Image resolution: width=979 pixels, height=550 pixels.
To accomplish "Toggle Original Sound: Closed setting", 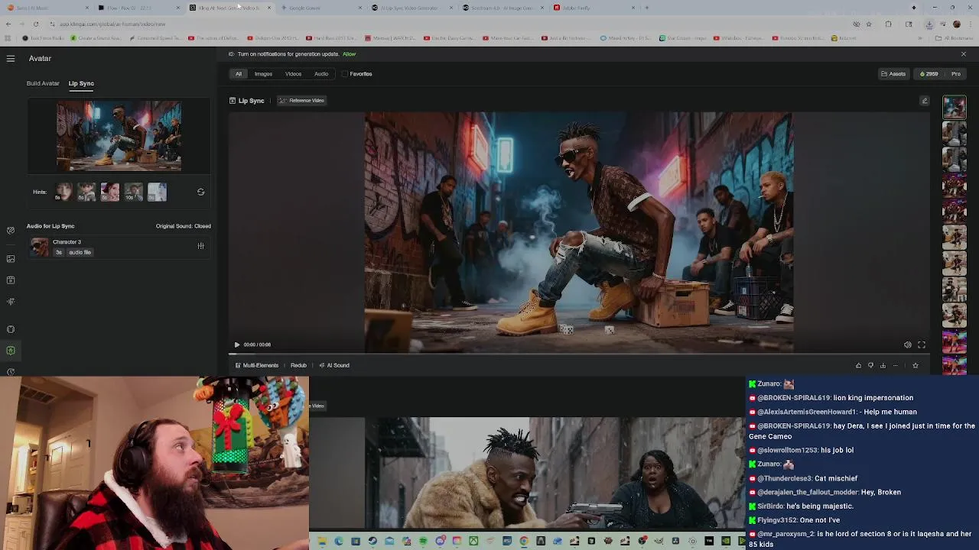I will (x=183, y=226).
